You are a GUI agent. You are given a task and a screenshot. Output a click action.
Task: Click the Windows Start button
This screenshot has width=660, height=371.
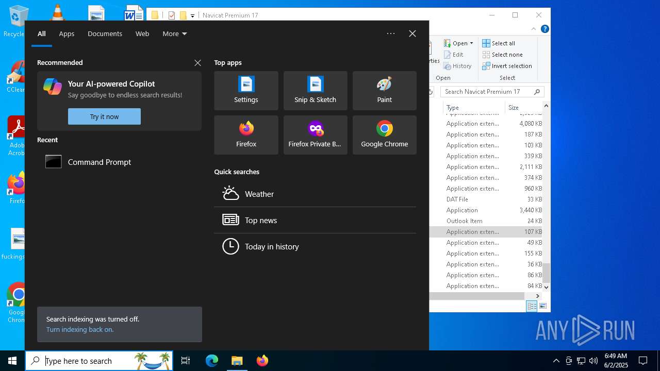pyautogui.click(x=12, y=361)
